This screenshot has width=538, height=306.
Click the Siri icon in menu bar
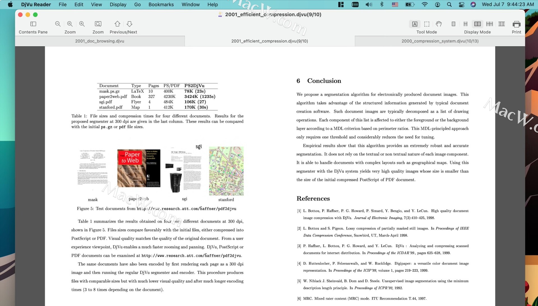[473, 4]
